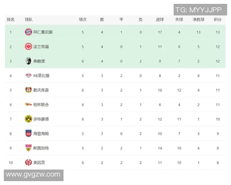The image size is (231, 185).
Task: Sort table by 净胜球 column header
Action: click(x=198, y=19)
